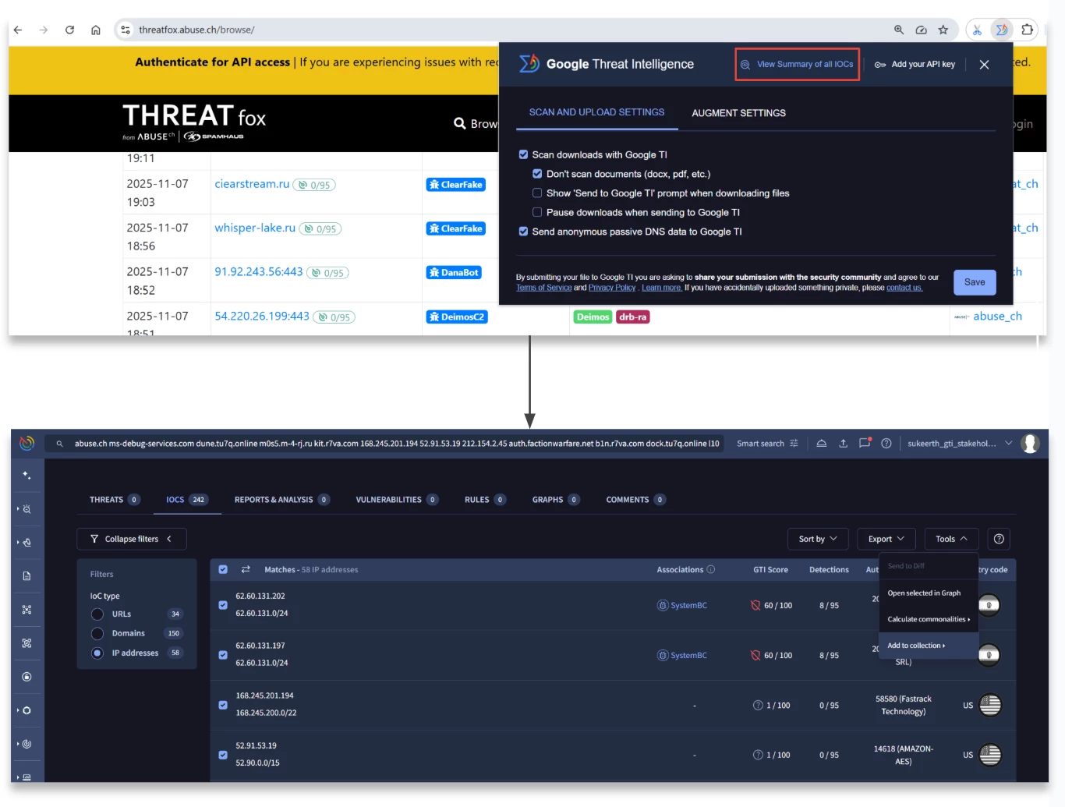
Task: Collapse the Tools dropdown menu
Action: coord(951,539)
